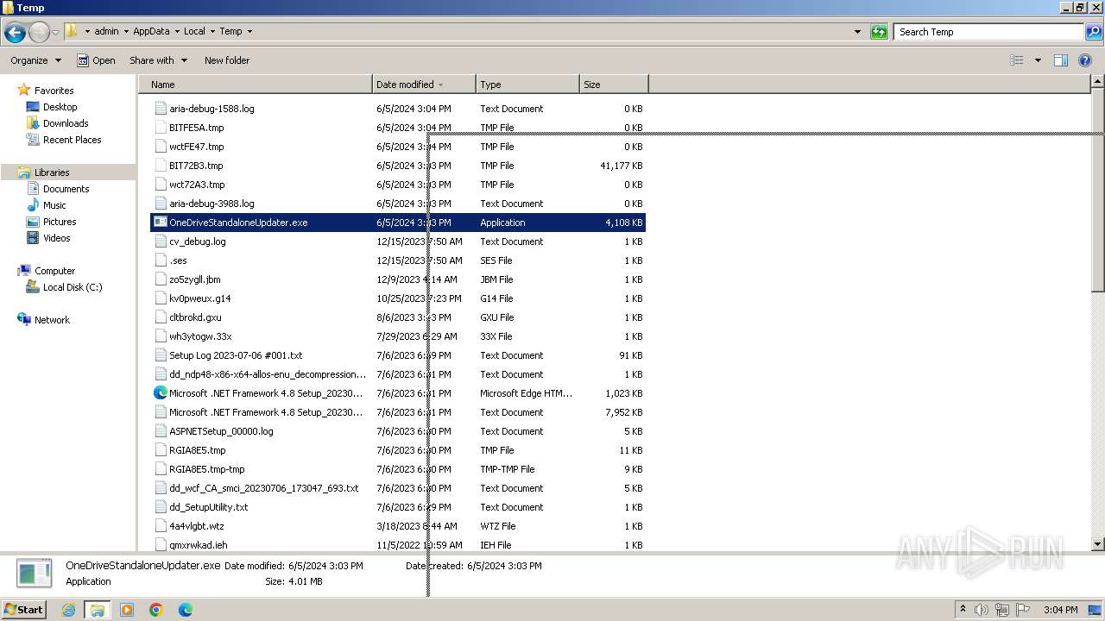Navigate to the AppData folder in the path

(x=151, y=31)
